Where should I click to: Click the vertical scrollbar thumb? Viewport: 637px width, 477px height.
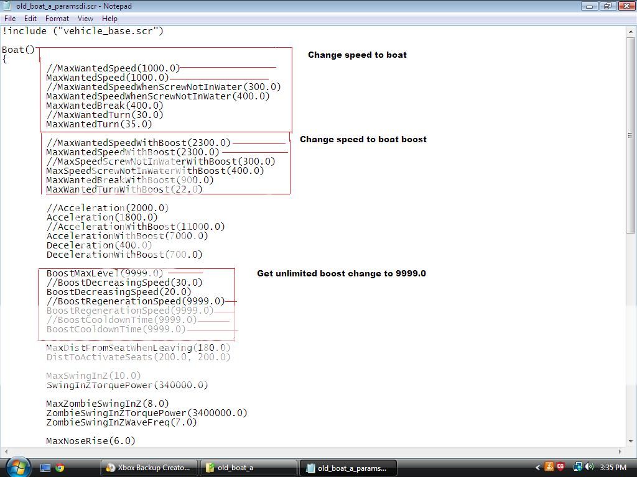point(631,135)
